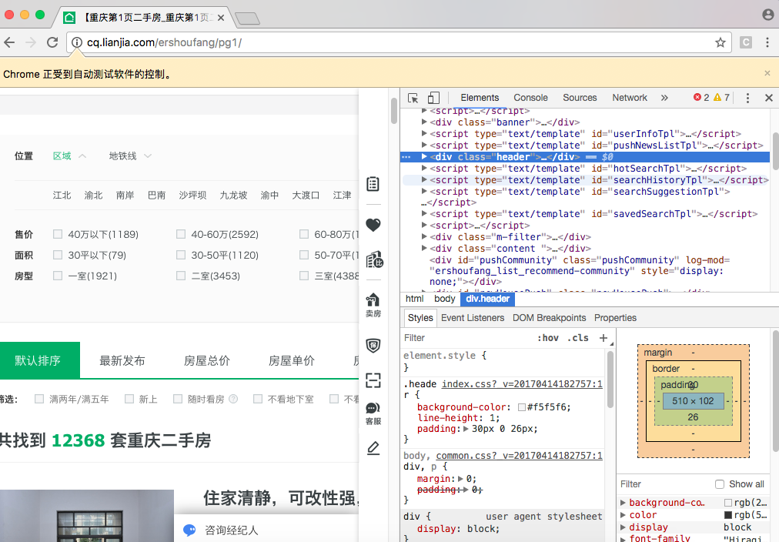Image resolution: width=779 pixels, height=542 pixels.
Task: Click the heart favorites icon in sidebar
Action: (x=373, y=225)
